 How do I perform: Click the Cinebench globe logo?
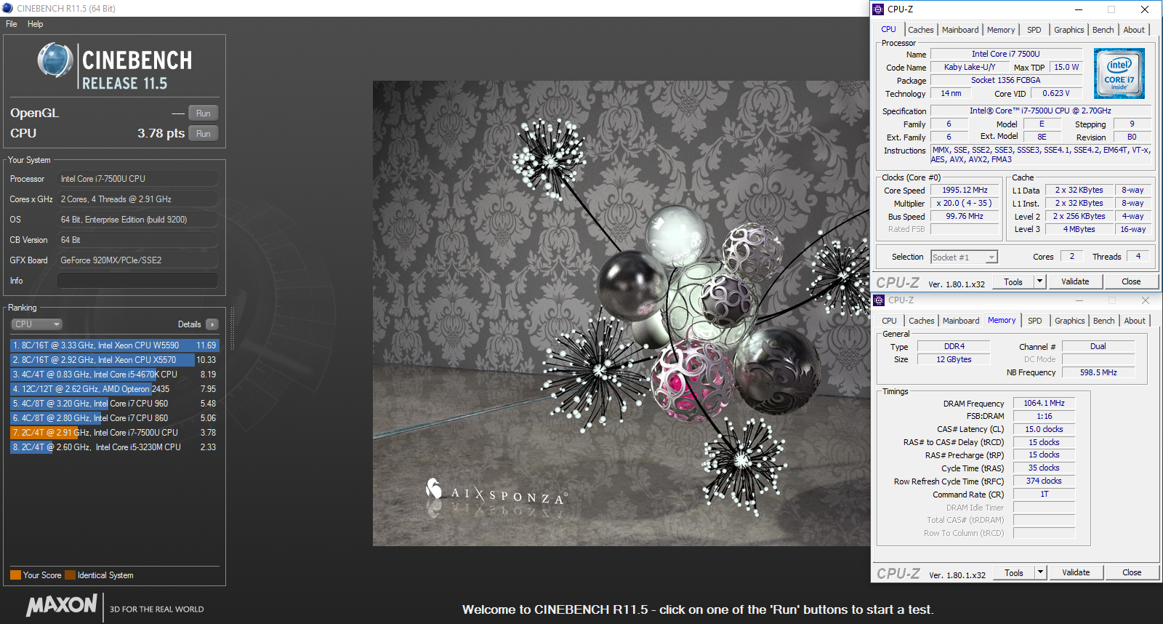tap(55, 60)
